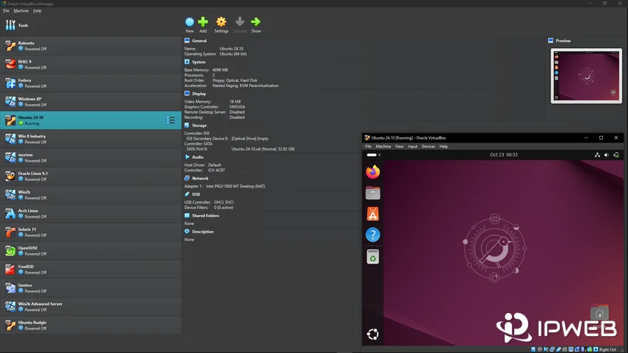Open the Display section header link
Viewport: 628px width, 353px height.
click(199, 94)
